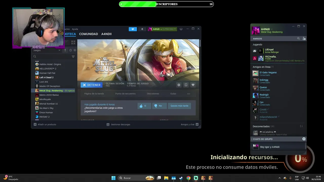
Task: Click the library collapse up arrow
Action: (65, 50)
